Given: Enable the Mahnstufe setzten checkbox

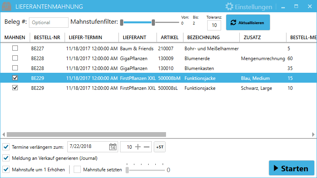Looking at the screenshot, I should click(77, 170).
